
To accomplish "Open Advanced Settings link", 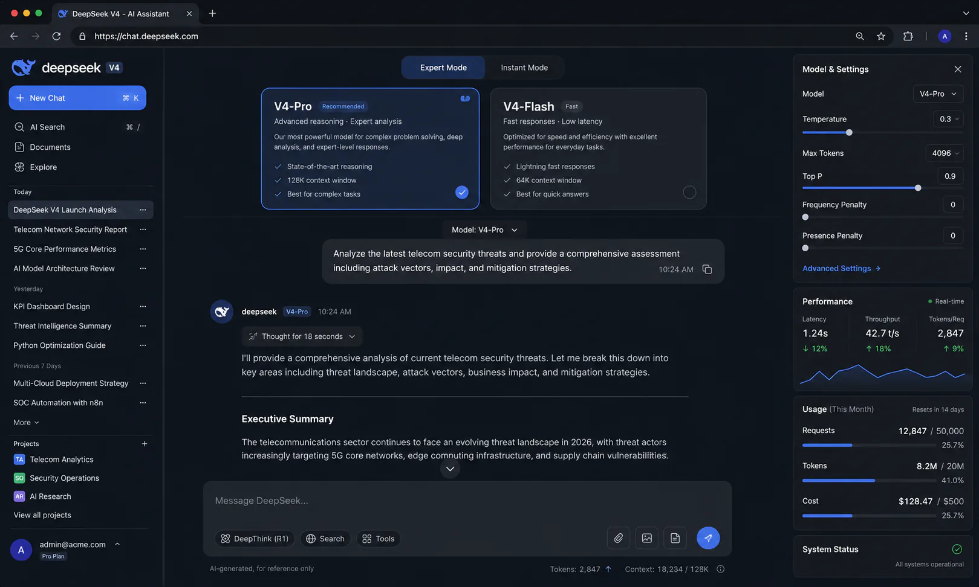I will [x=841, y=269].
